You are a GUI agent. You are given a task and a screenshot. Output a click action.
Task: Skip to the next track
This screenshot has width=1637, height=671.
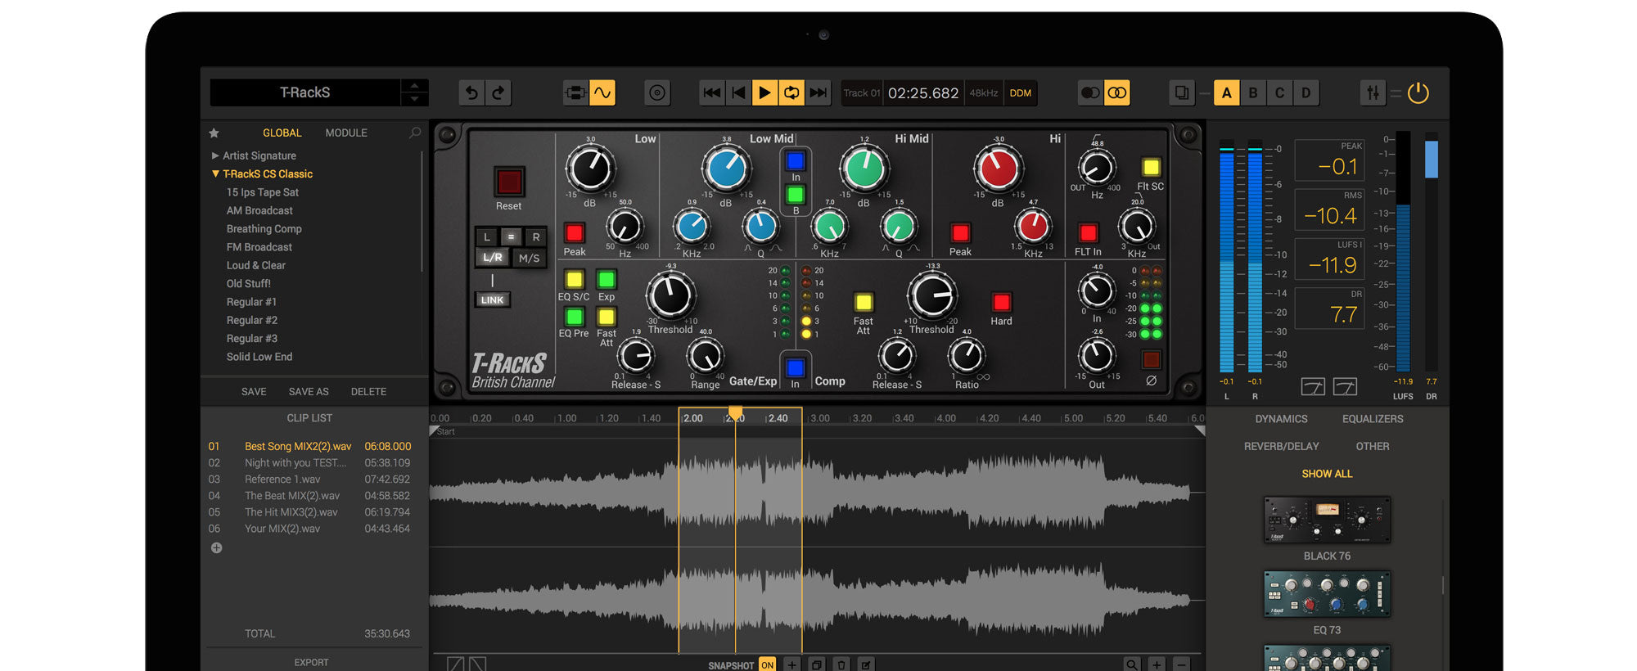pos(818,93)
